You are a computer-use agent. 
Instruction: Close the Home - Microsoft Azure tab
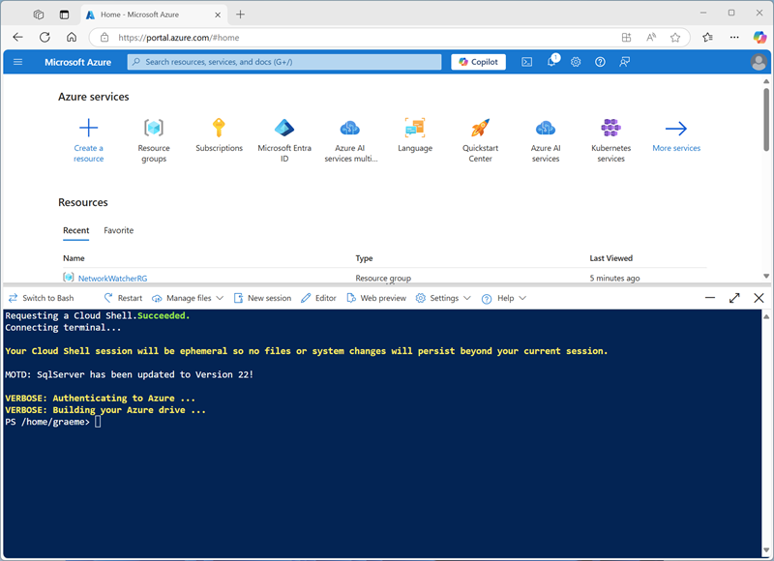[x=218, y=15]
